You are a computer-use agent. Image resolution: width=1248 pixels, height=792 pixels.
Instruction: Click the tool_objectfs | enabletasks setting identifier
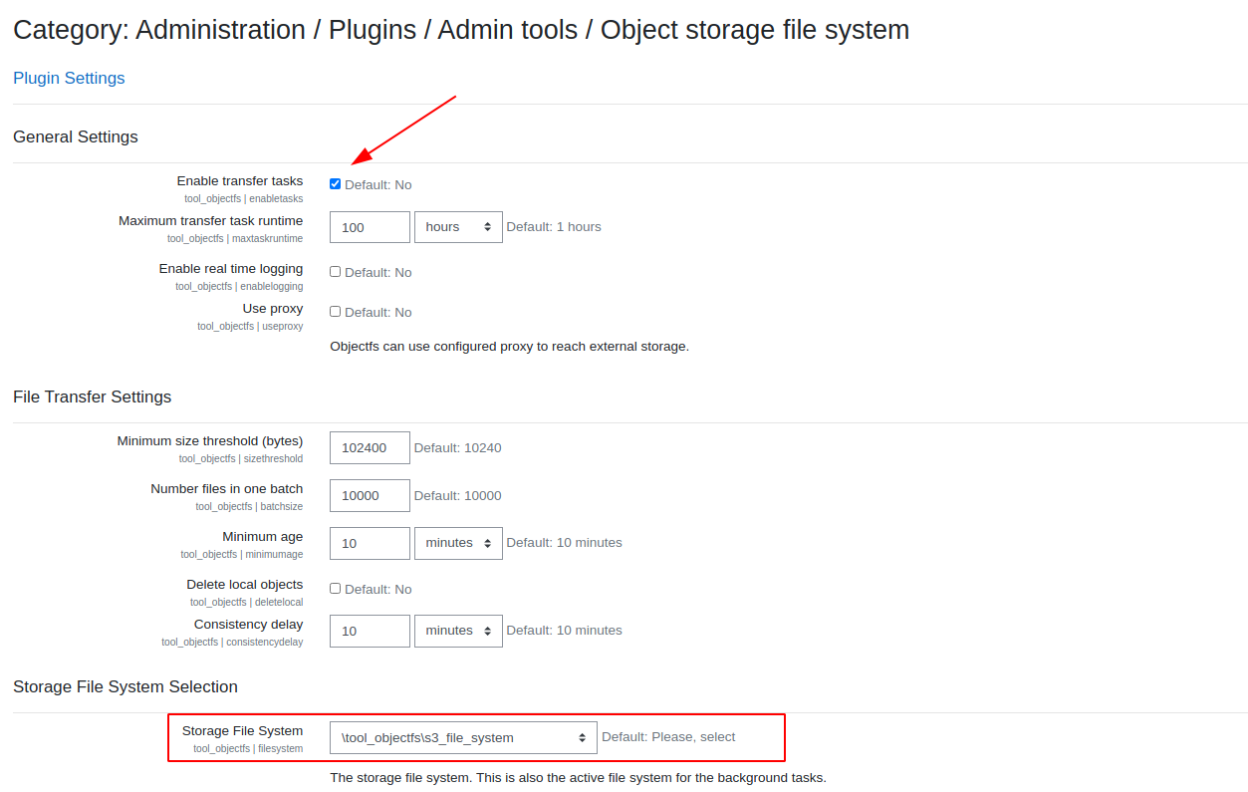pyautogui.click(x=244, y=198)
